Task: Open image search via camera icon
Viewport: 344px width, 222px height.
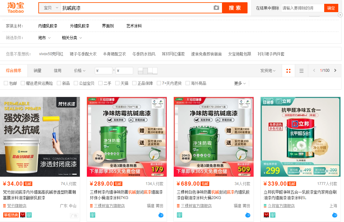Action: (216, 8)
